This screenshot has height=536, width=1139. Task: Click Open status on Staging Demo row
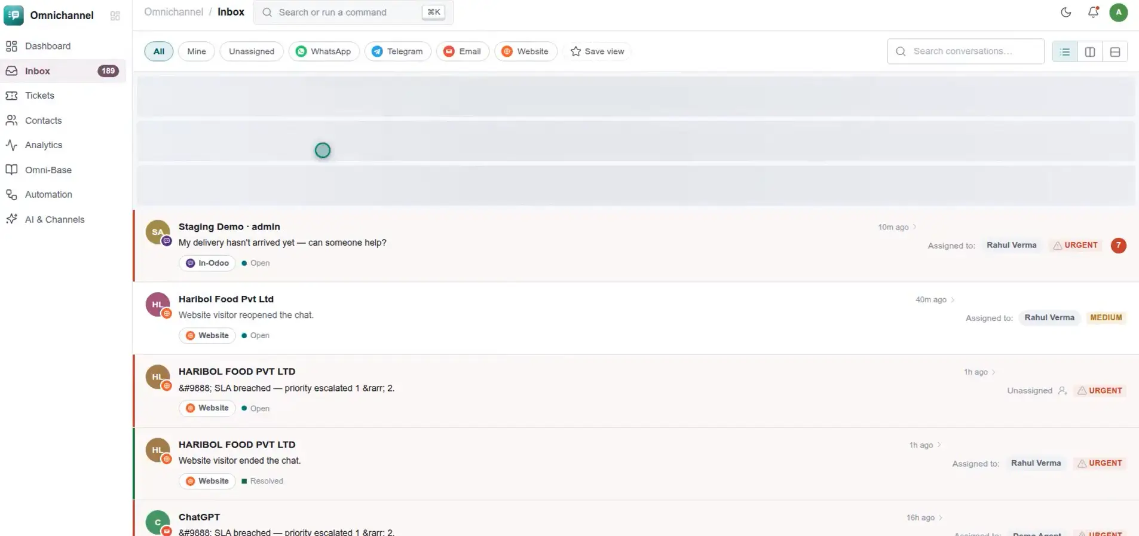pyautogui.click(x=256, y=263)
